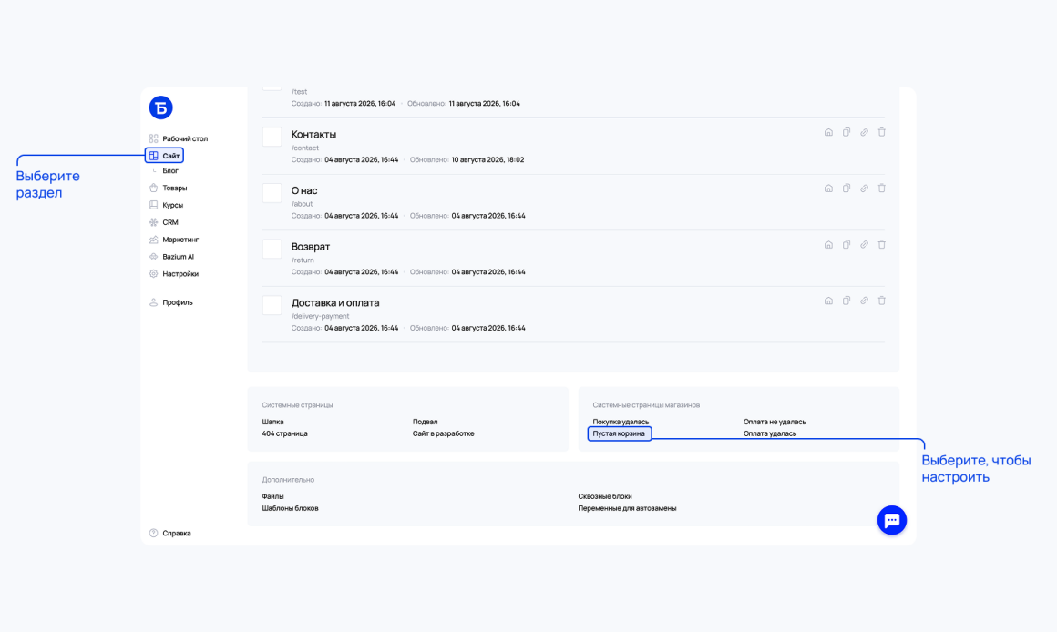Open the Подвал system page
This screenshot has width=1057, height=632.
tap(425, 422)
